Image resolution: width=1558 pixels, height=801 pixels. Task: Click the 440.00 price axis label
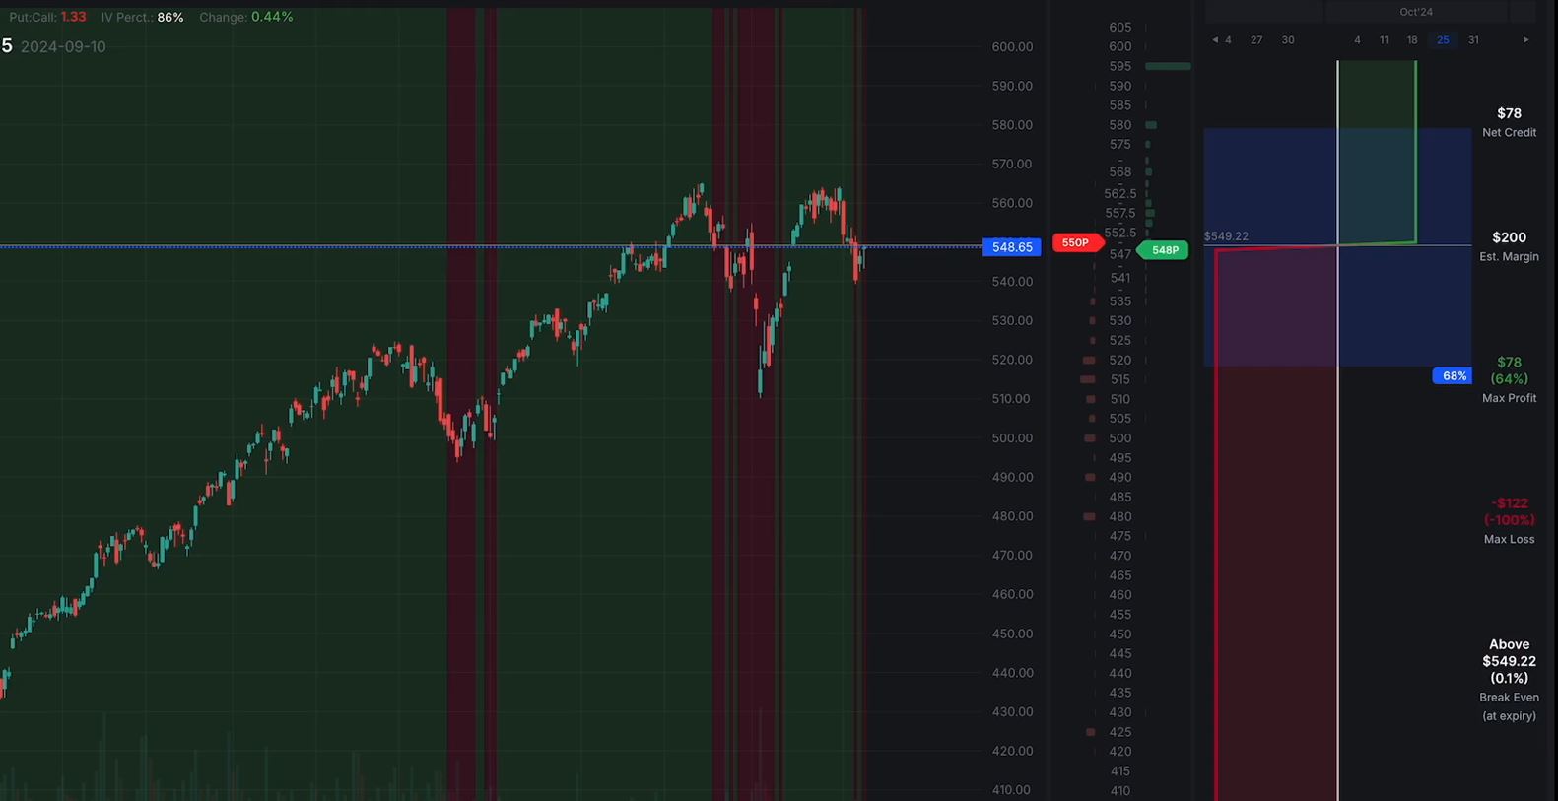point(1012,673)
